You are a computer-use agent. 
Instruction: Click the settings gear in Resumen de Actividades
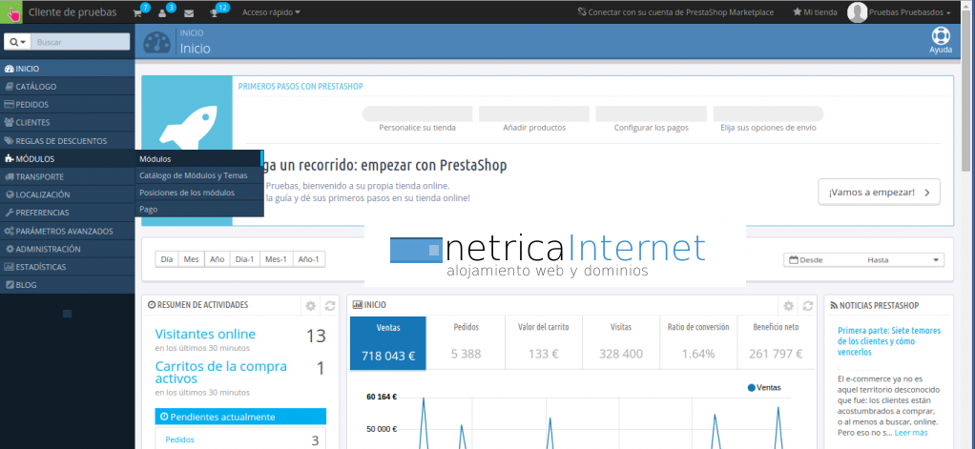click(311, 305)
